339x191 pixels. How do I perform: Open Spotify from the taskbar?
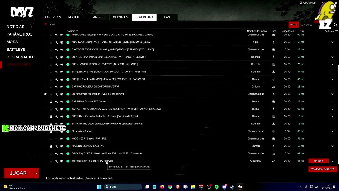coord(217,187)
